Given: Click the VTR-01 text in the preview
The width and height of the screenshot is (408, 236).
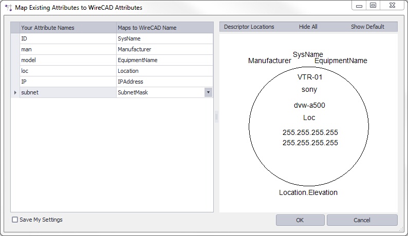Looking at the screenshot, I should [310, 77].
